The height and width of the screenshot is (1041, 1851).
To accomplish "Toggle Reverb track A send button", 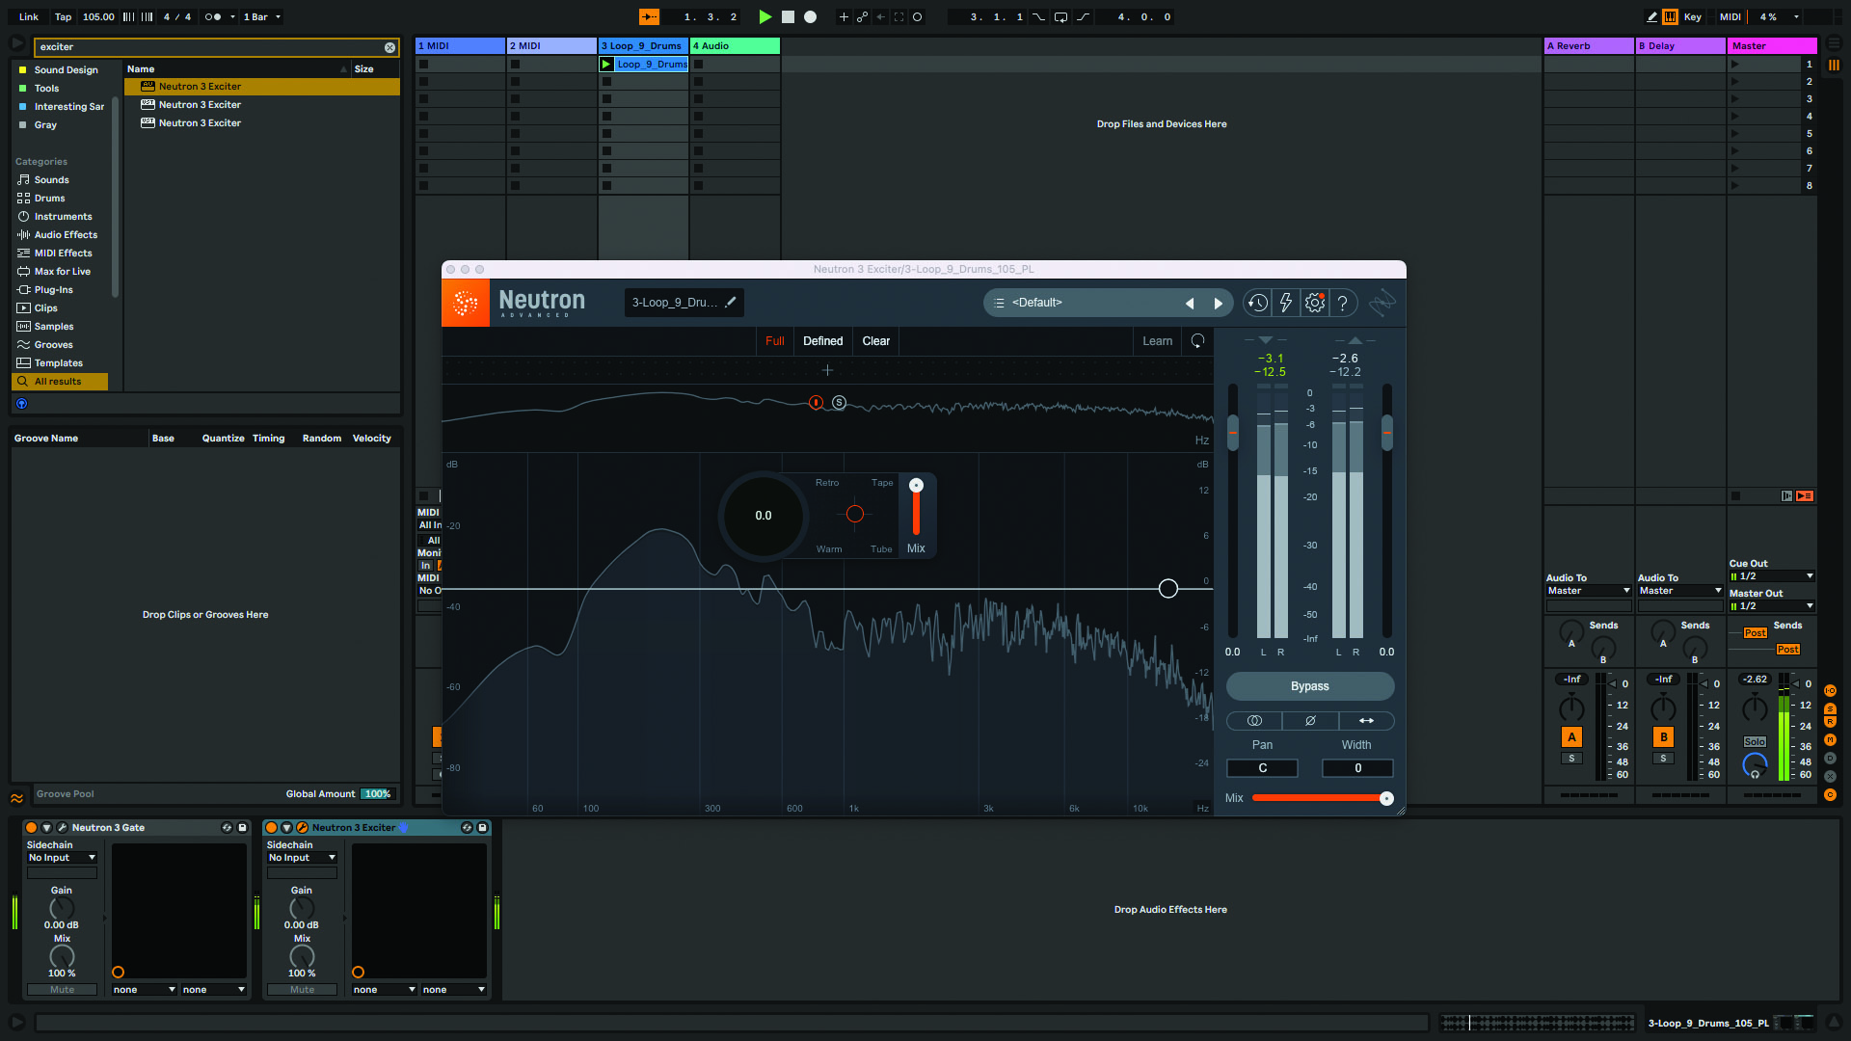I will (1571, 737).
